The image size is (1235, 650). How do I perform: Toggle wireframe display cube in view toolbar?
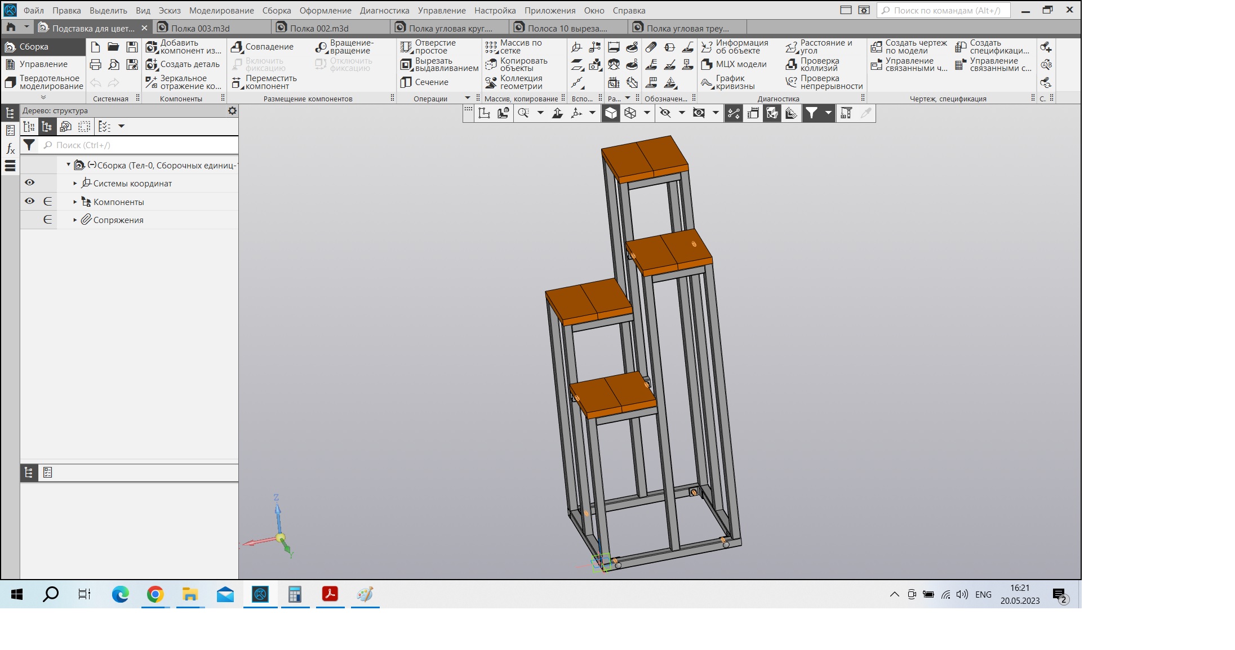630,113
